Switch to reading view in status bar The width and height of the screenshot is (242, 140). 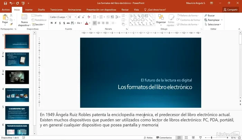pos(193,138)
